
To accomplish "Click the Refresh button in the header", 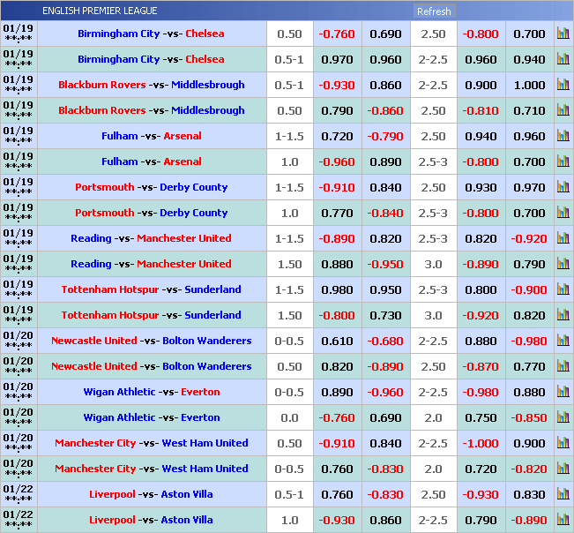I will point(434,11).
